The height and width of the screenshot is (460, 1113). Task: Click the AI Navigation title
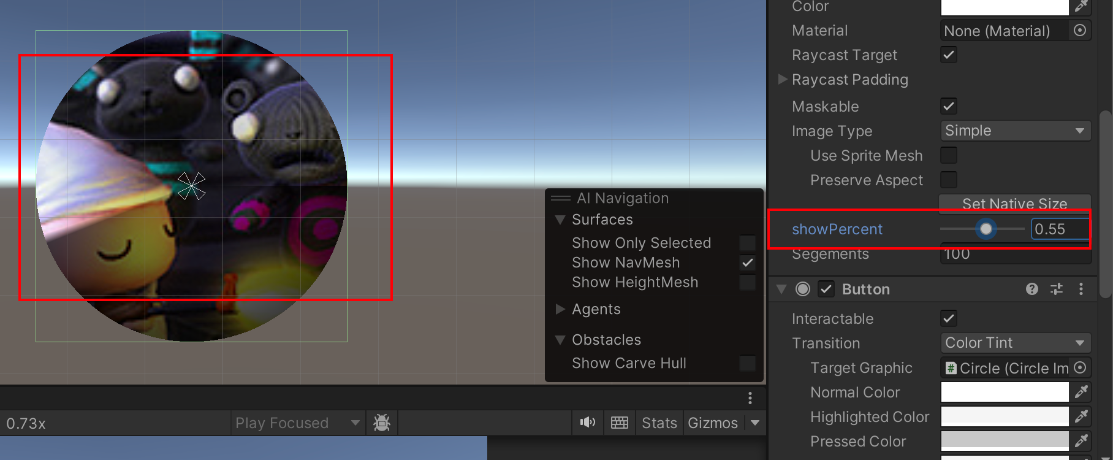(623, 198)
